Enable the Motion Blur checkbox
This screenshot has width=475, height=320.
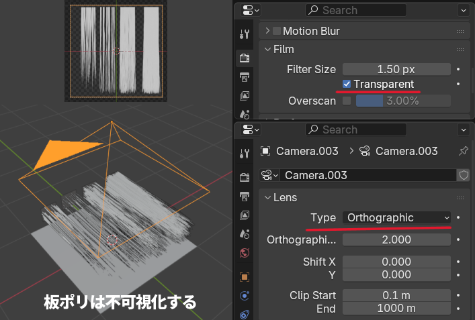(277, 31)
